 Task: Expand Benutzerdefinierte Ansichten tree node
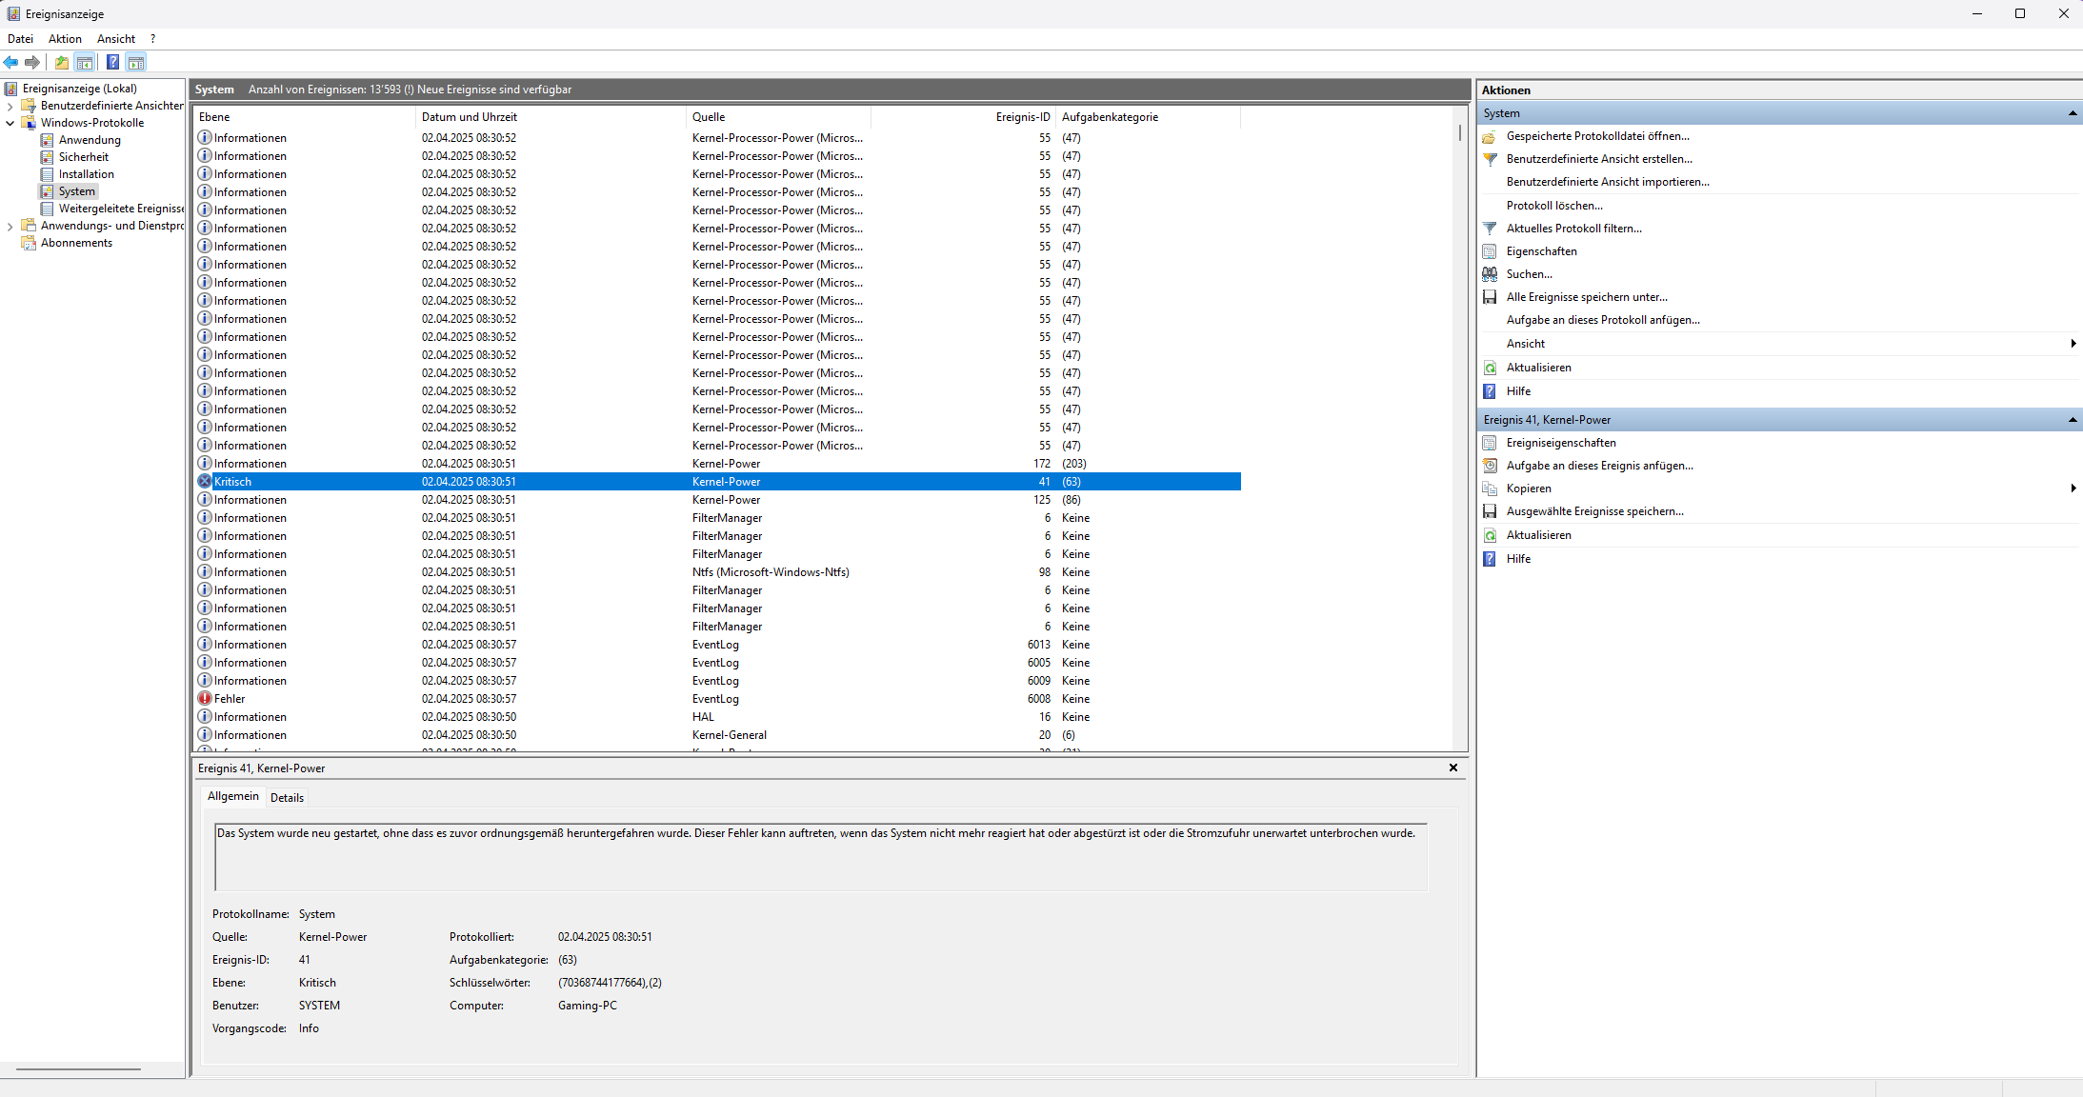coord(10,106)
